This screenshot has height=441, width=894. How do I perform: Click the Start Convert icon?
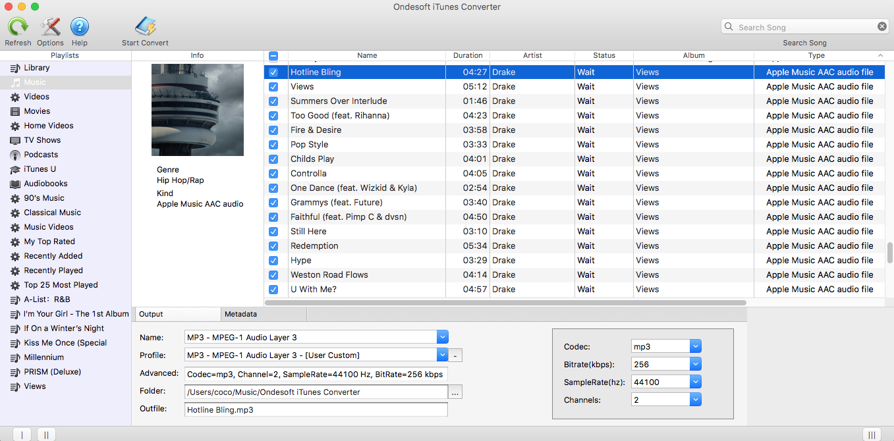[145, 26]
